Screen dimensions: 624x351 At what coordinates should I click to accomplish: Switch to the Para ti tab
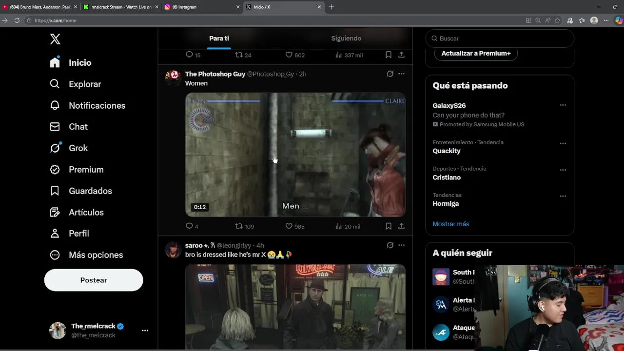pos(219,39)
